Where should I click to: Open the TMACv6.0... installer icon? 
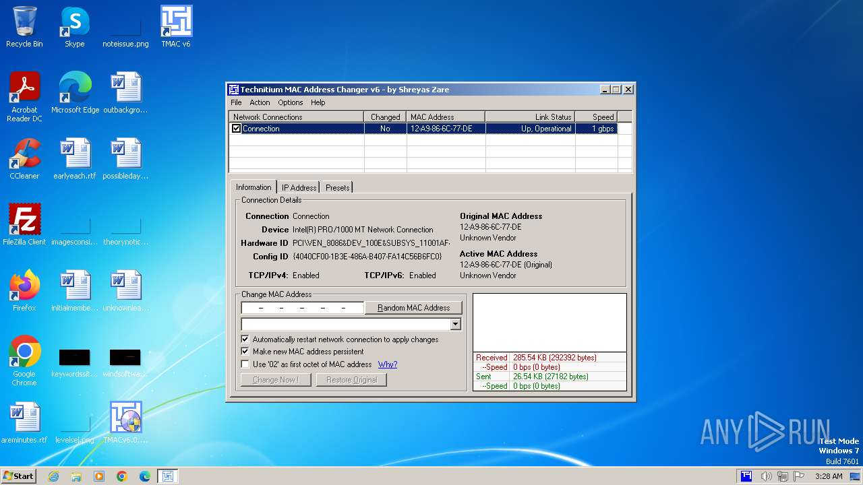(125, 423)
